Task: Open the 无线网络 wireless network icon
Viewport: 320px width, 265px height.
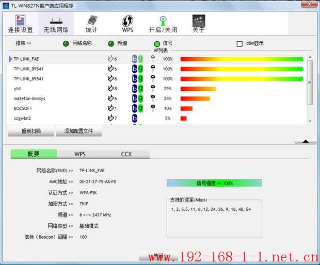Action: point(56,24)
